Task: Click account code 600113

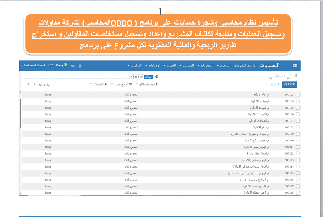Action: (289, 160)
